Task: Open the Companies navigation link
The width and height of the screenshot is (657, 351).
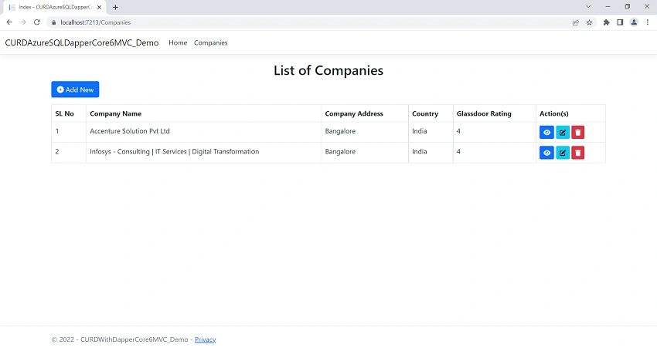Action: pos(211,42)
